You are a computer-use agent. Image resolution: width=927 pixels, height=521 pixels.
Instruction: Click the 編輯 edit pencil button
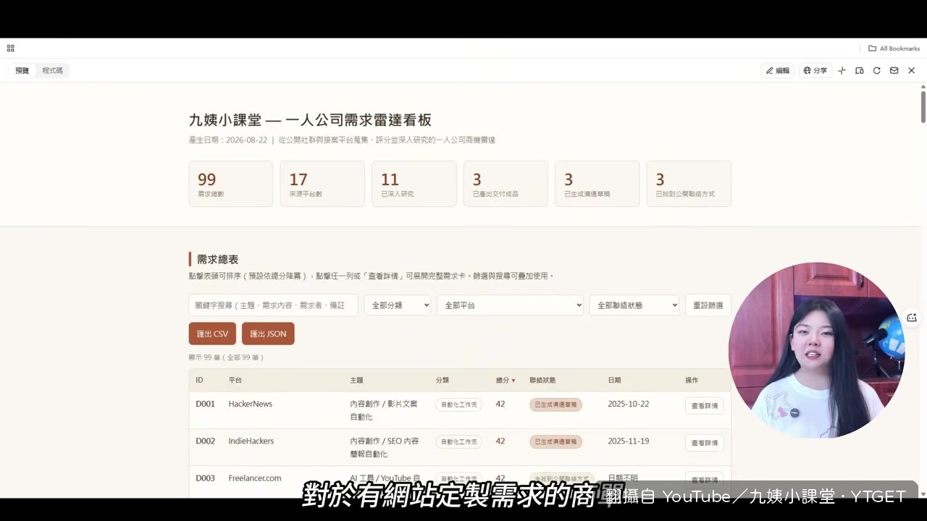click(x=778, y=70)
